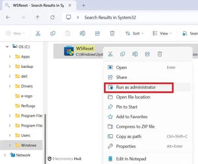
Task: Click the Rename icon in context menu
Action: pos(135,54)
